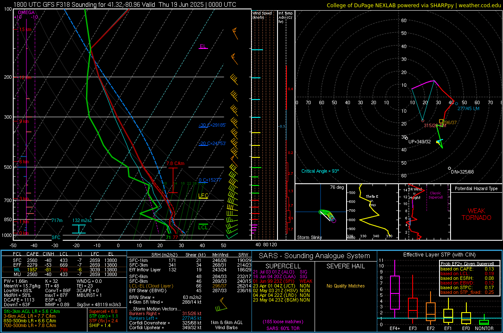Click the green 'LCL' label on the Skew-T
This screenshot has width=503, height=333.
point(203,227)
